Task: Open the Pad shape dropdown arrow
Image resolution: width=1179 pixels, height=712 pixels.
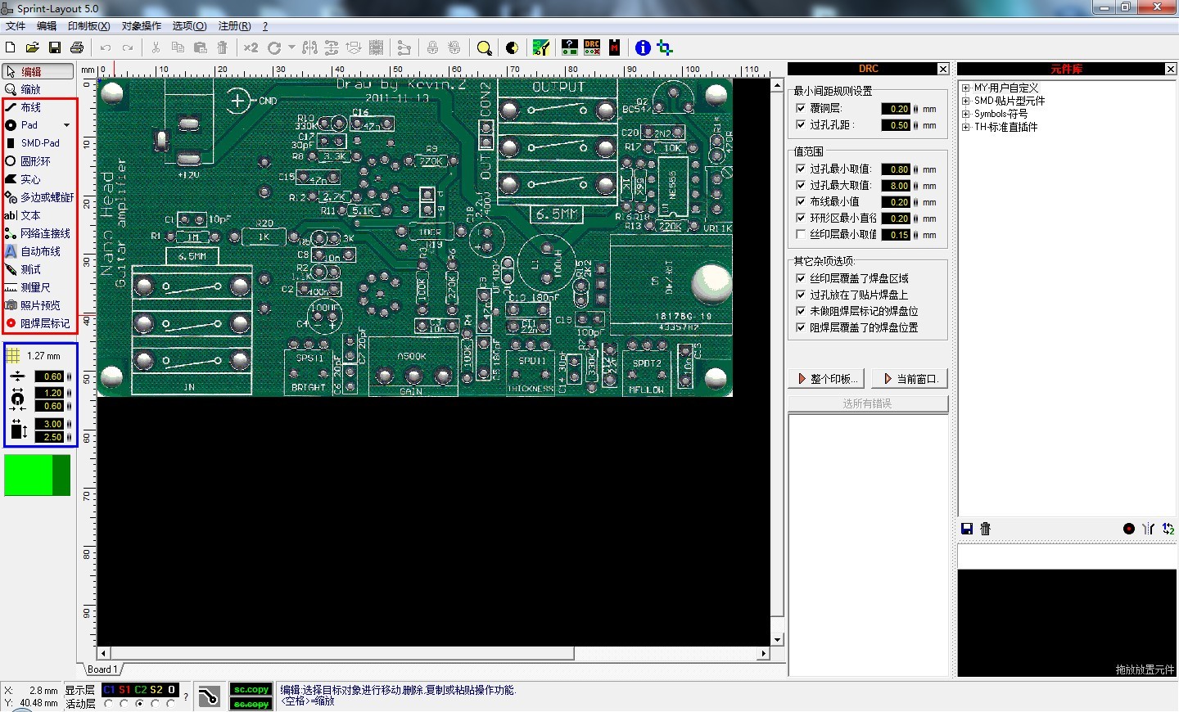Action: coord(66,125)
